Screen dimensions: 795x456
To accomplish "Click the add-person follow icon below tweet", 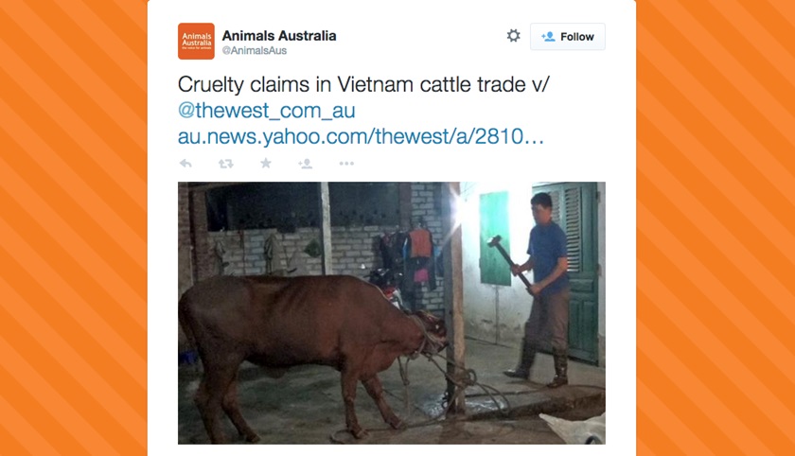I will (x=305, y=164).
